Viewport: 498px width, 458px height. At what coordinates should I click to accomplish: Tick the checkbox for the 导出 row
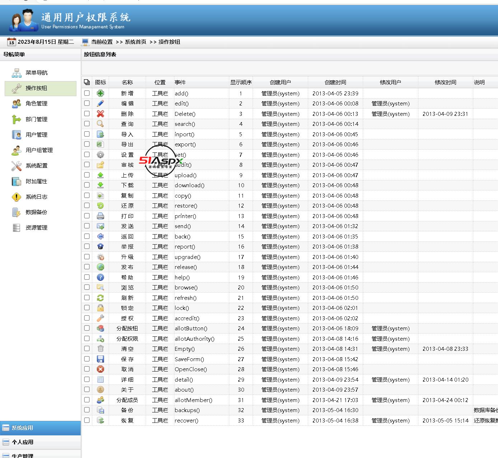click(87, 144)
